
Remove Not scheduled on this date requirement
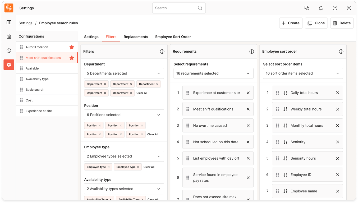pyautogui.click(x=248, y=142)
